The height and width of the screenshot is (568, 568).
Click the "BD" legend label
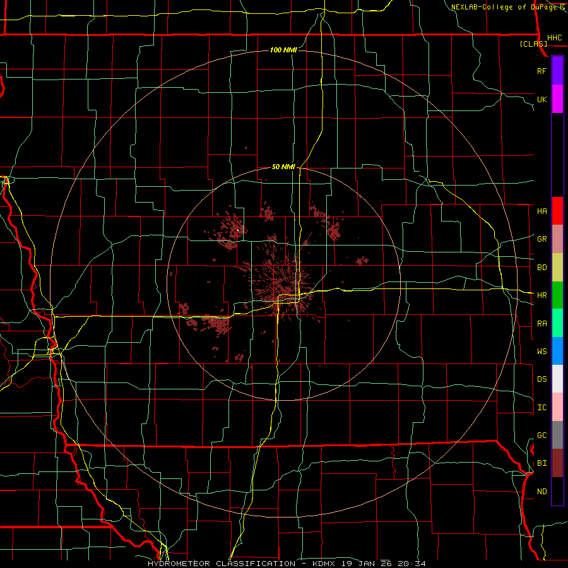pos(541,268)
